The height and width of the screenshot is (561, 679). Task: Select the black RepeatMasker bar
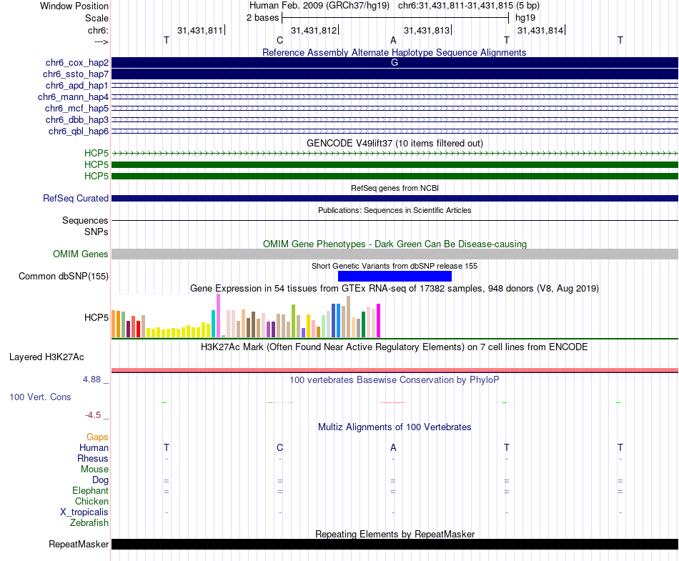point(395,544)
